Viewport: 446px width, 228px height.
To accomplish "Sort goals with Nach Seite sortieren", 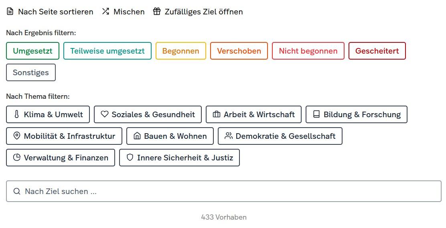I will (x=50, y=12).
